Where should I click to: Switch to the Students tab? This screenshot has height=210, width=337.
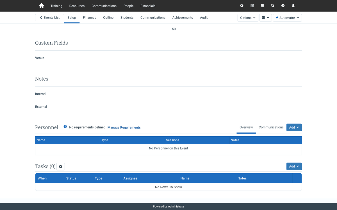(127, 18)
